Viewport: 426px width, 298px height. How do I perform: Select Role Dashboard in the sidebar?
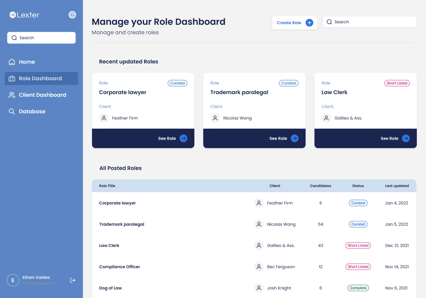click(41, 78)
